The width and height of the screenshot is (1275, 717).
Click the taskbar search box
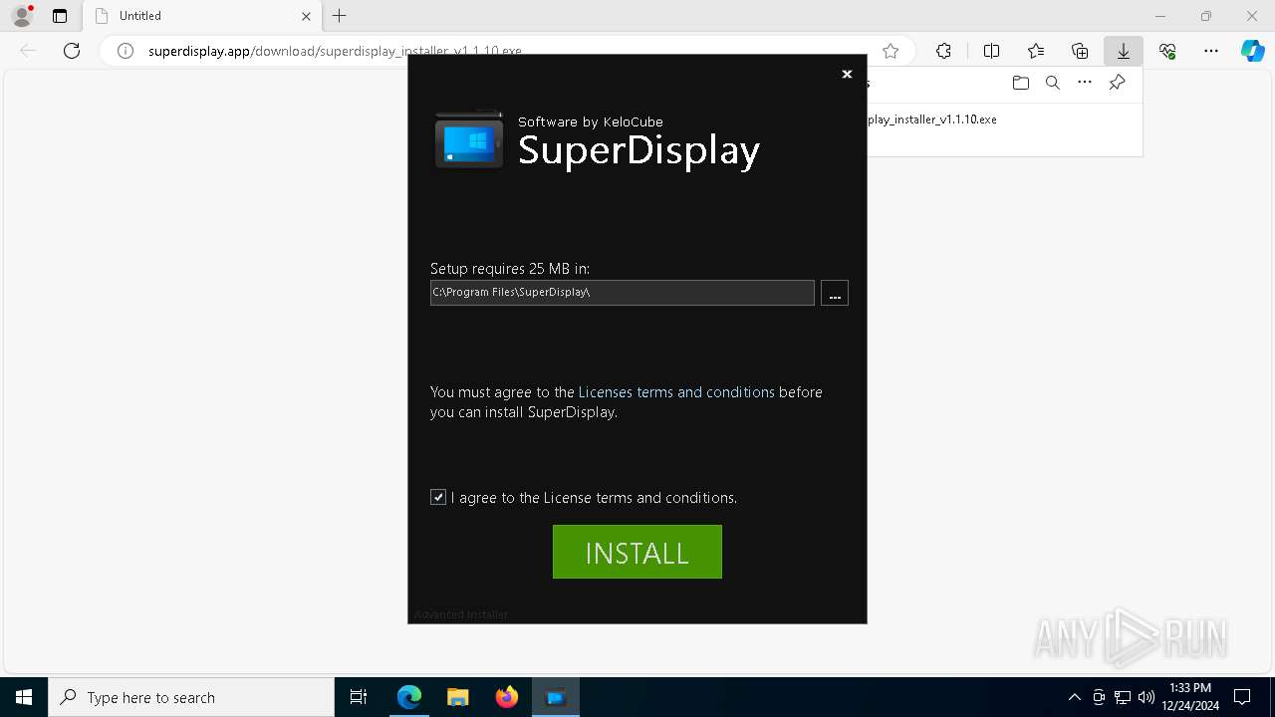pos(191,697)
